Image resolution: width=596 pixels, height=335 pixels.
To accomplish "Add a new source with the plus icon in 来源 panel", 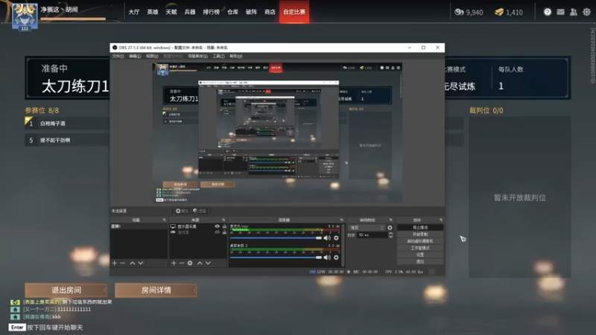I will click(174, 263).
